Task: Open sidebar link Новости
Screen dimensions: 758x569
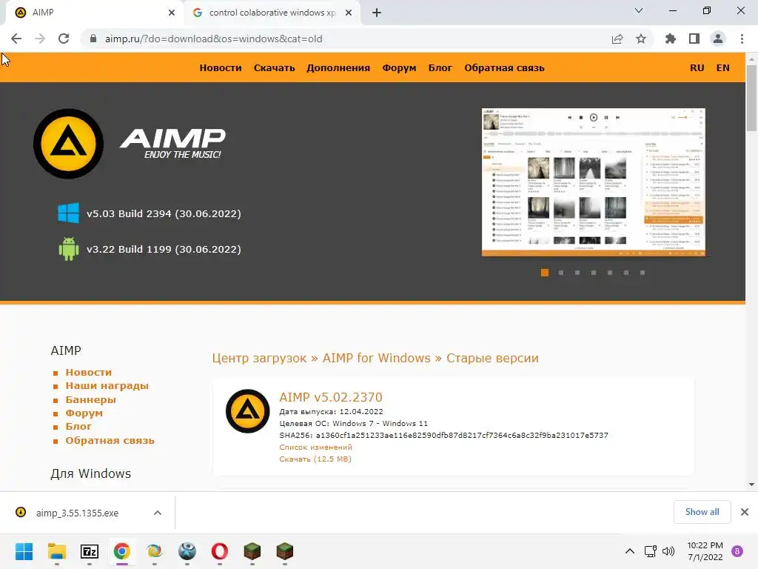Action: [89, 372]
